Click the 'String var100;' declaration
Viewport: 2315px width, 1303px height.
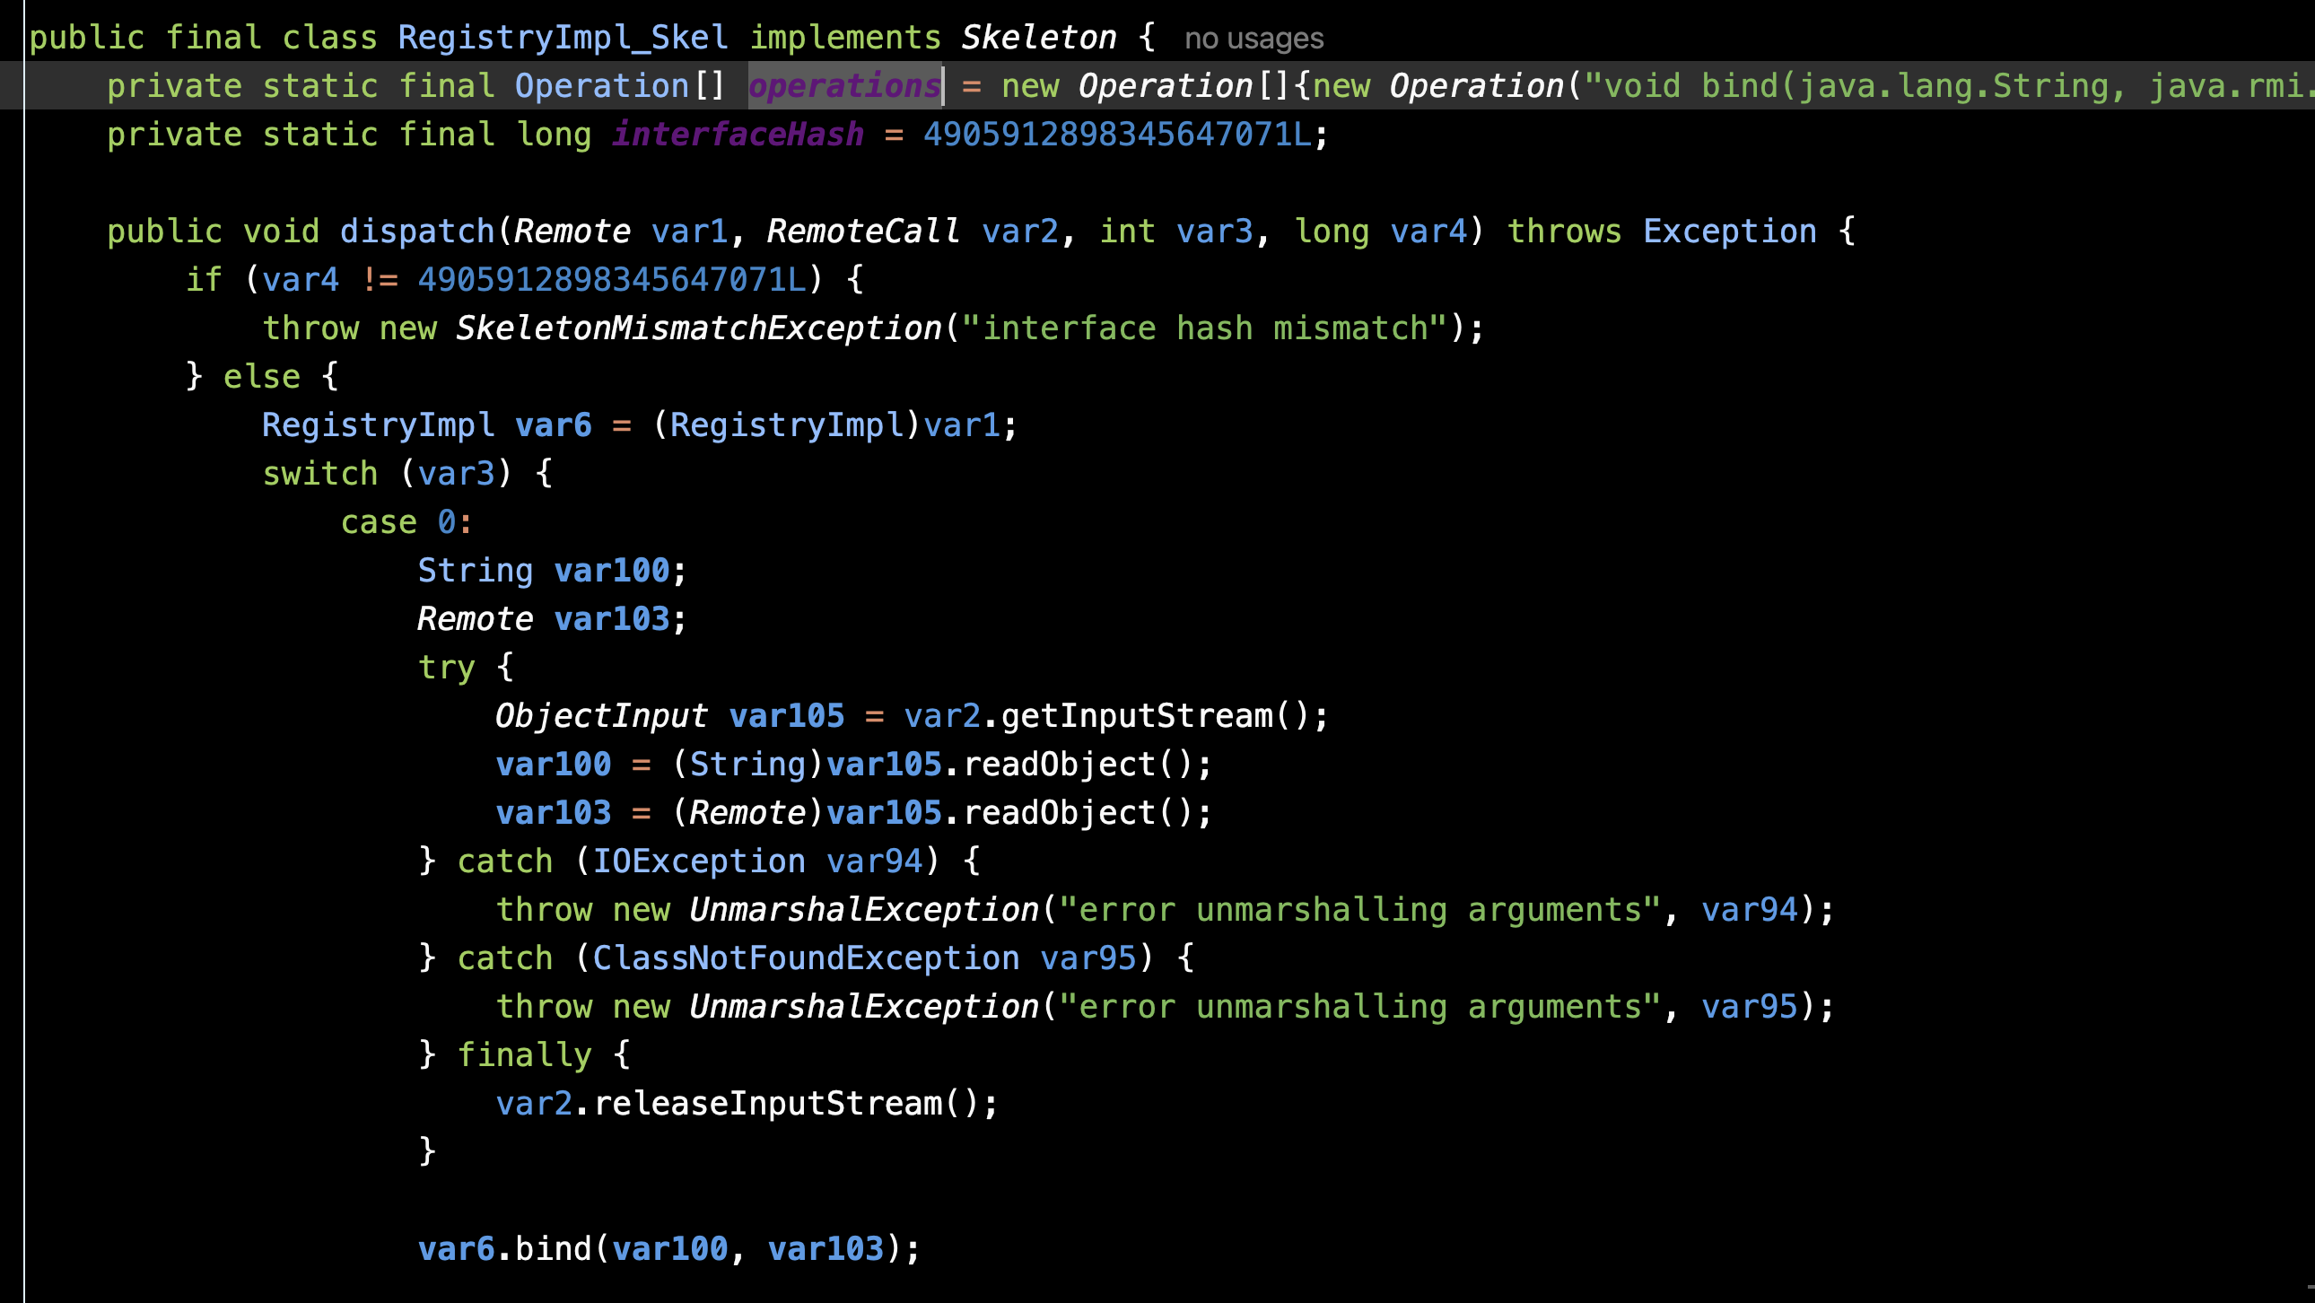552,571
